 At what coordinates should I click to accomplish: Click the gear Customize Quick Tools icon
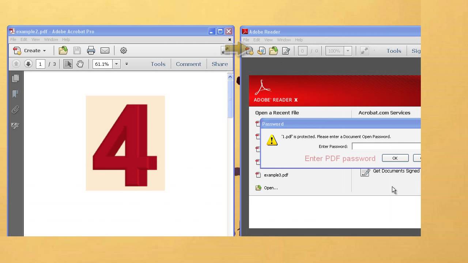point(124,50)
